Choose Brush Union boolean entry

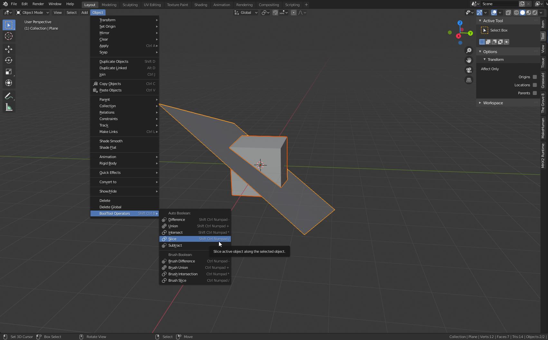195,268
